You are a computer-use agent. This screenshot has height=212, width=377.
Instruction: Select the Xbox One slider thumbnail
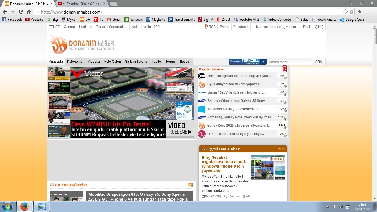coord(59,88)
